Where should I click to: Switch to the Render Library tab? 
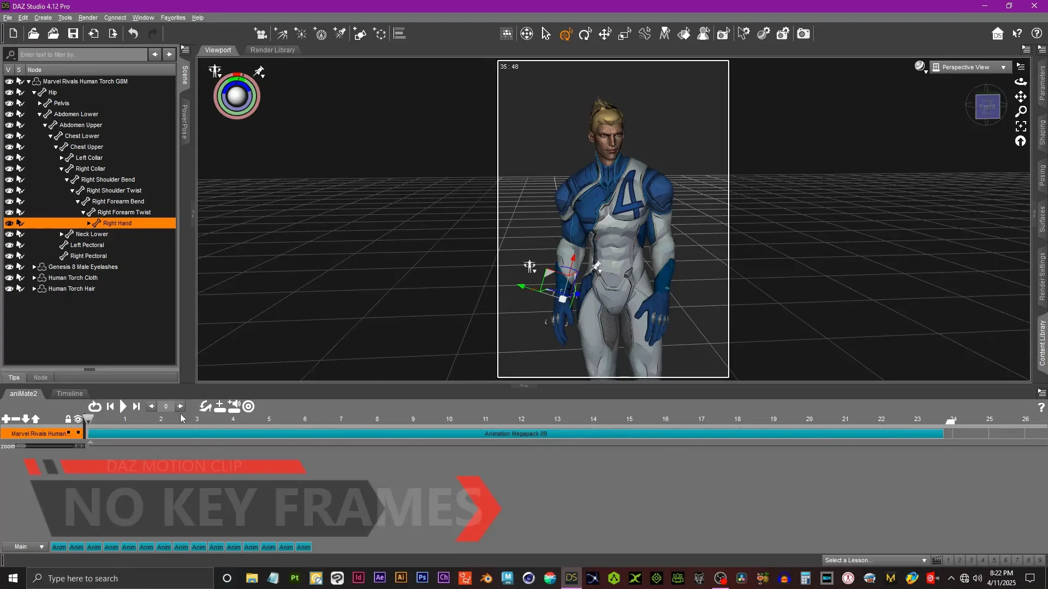(272, 50)
